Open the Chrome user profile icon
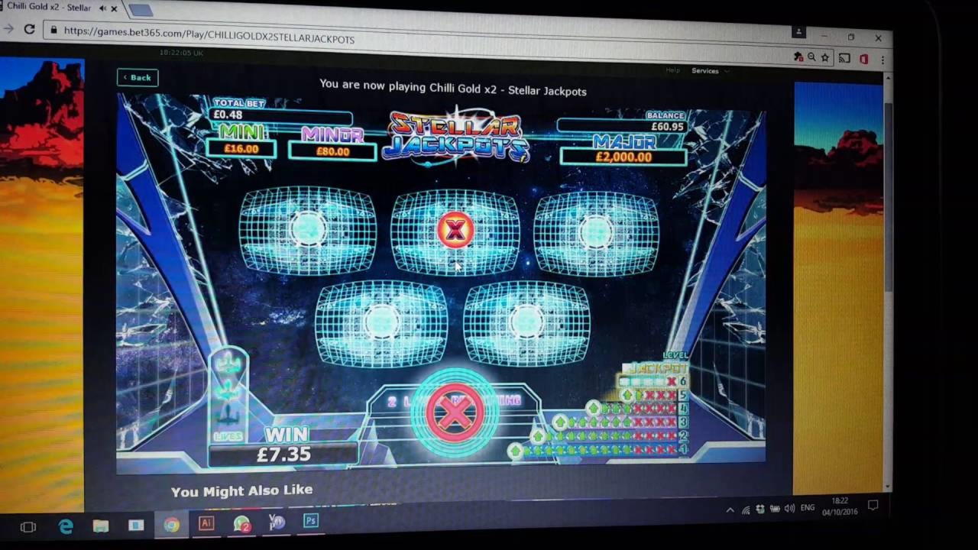 click(x=798, y=32)
